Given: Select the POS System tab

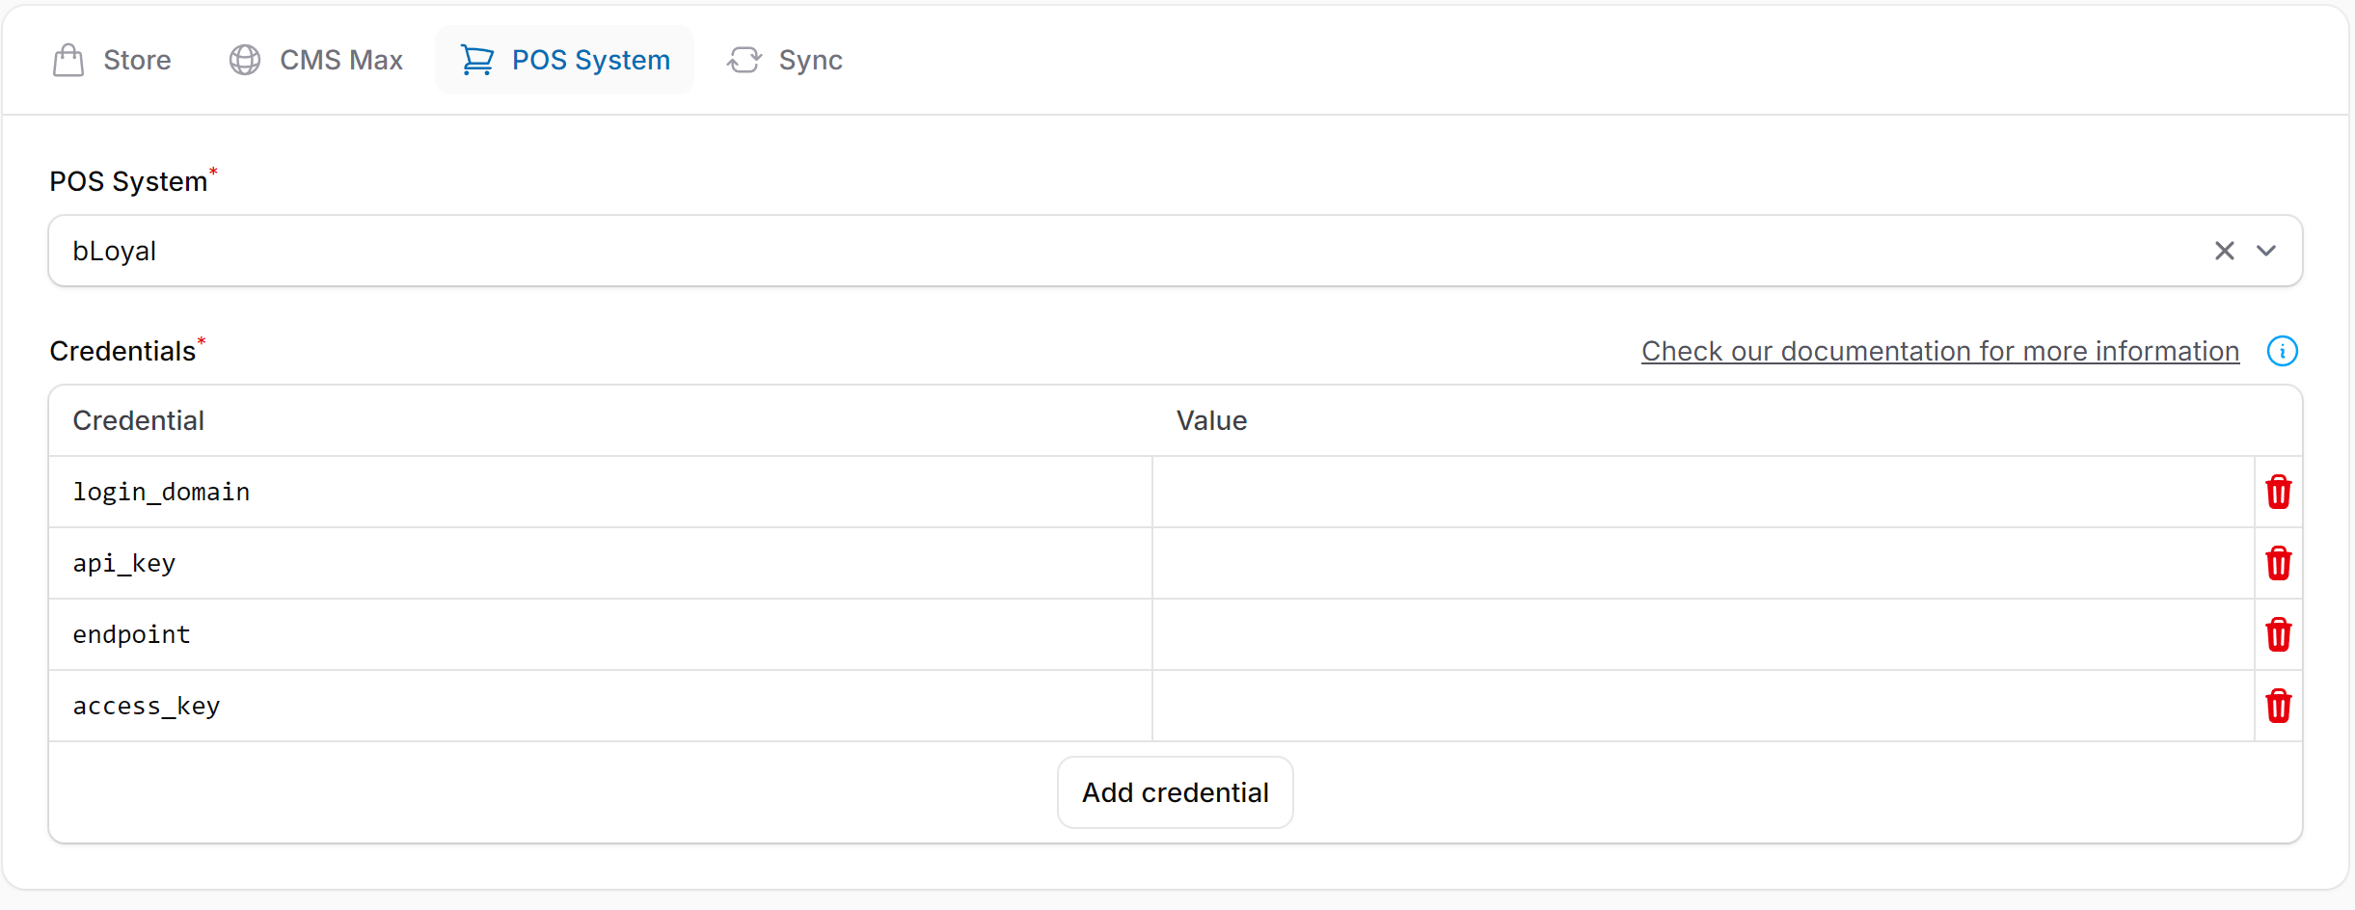Looking at the screenshot, I should pyautogui.click(x=565, y=60).
